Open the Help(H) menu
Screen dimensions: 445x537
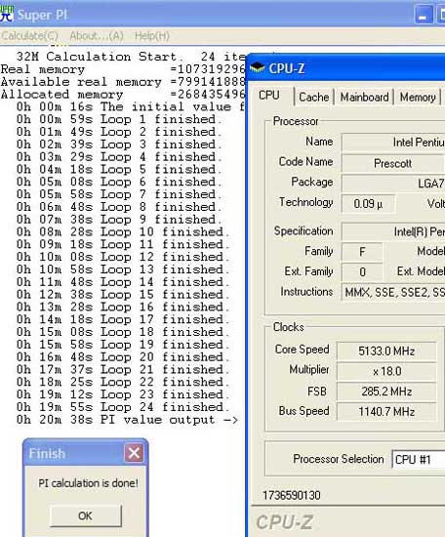coord(152,36)
